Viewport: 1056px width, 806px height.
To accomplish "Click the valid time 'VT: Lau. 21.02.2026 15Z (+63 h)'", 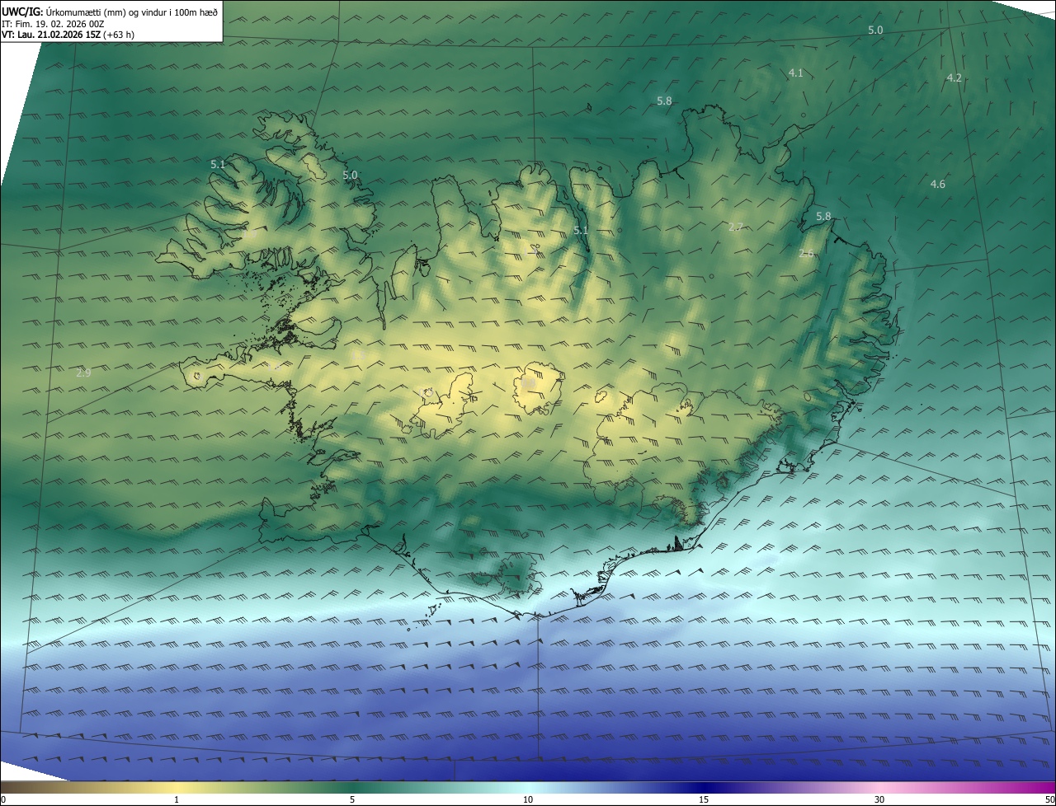I will click(x=68, y=35).
